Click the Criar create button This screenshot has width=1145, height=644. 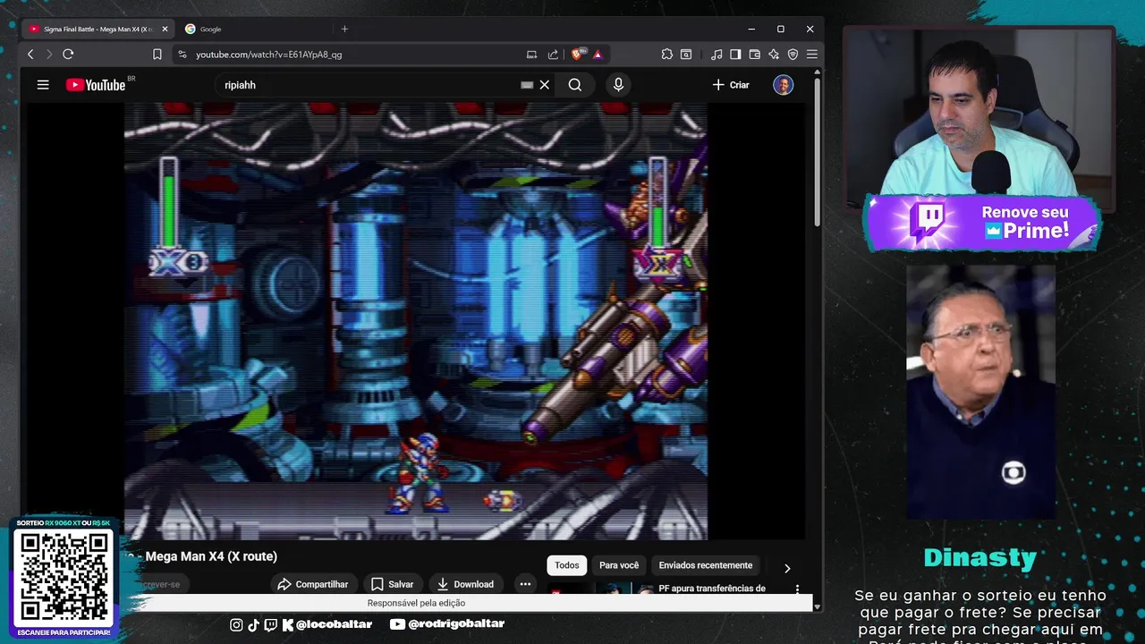pos(731,85)
